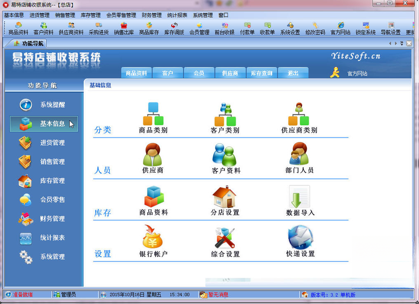Close the 功能导航 tab panel
This screenshot has height=304, width=419.
409,44
